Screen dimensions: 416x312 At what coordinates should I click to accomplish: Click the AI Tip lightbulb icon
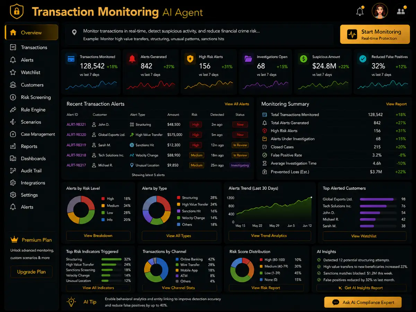click(71, 302)
